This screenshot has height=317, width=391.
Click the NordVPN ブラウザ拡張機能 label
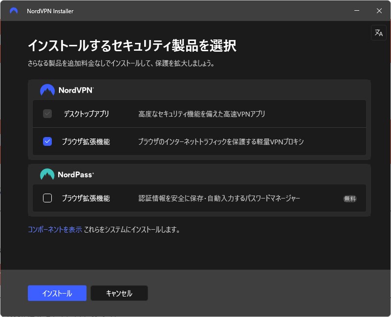click(x=86, y=141)
